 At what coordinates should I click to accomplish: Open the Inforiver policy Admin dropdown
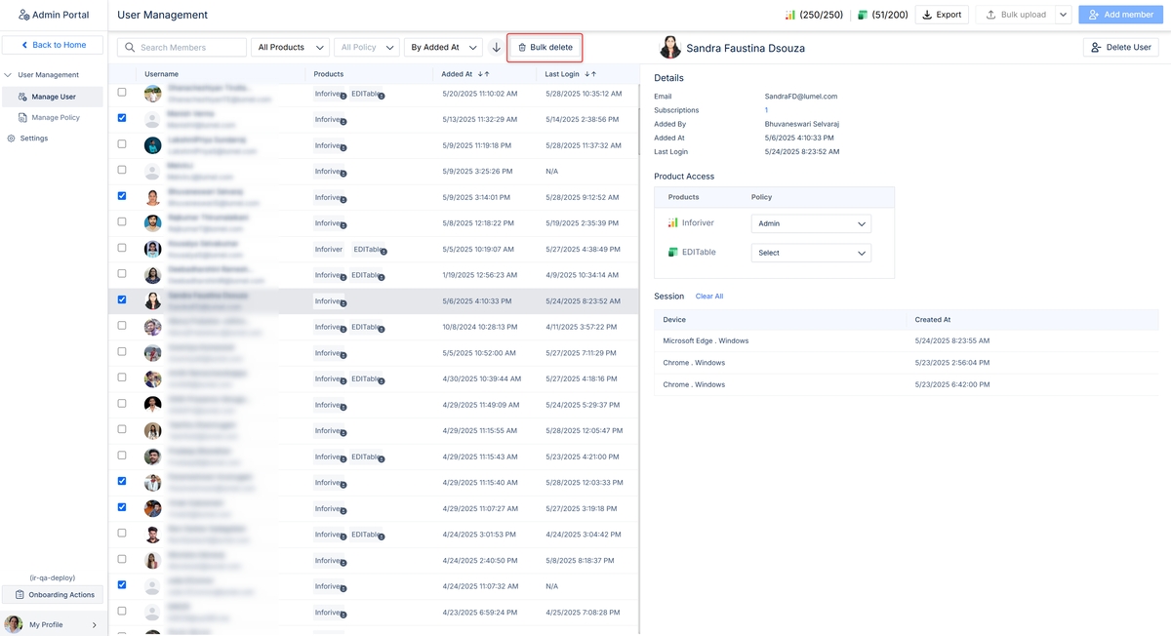click(811, 223)
